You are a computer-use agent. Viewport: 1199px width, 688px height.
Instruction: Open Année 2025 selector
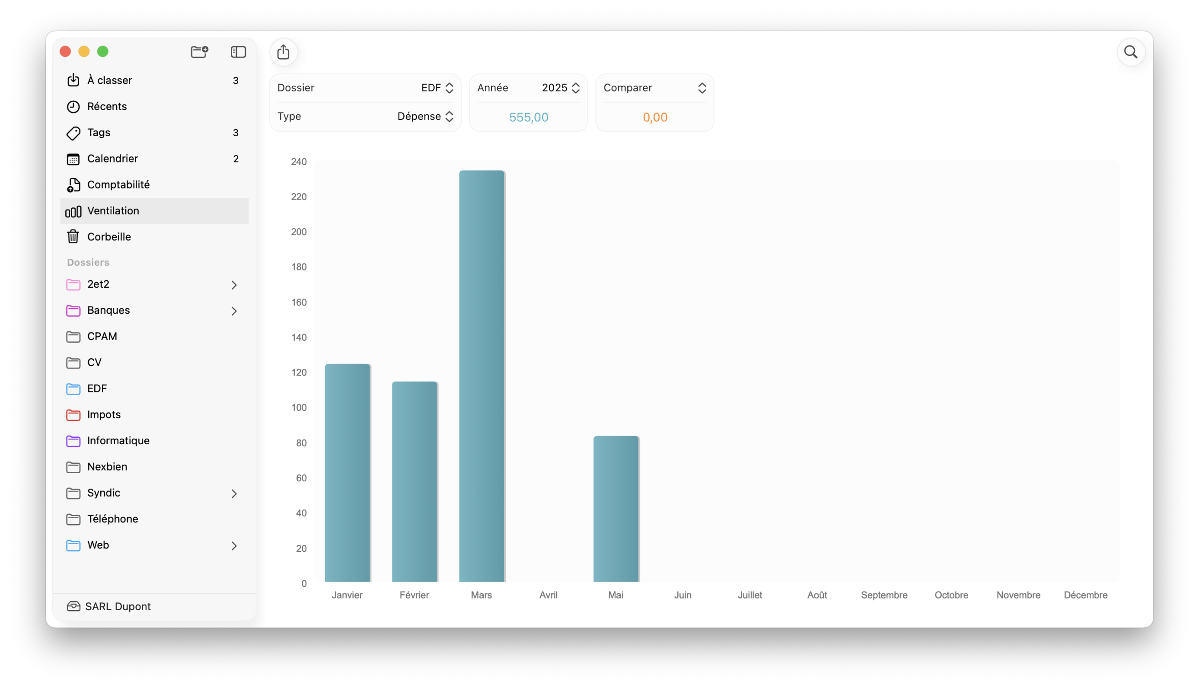coord(561,88)
